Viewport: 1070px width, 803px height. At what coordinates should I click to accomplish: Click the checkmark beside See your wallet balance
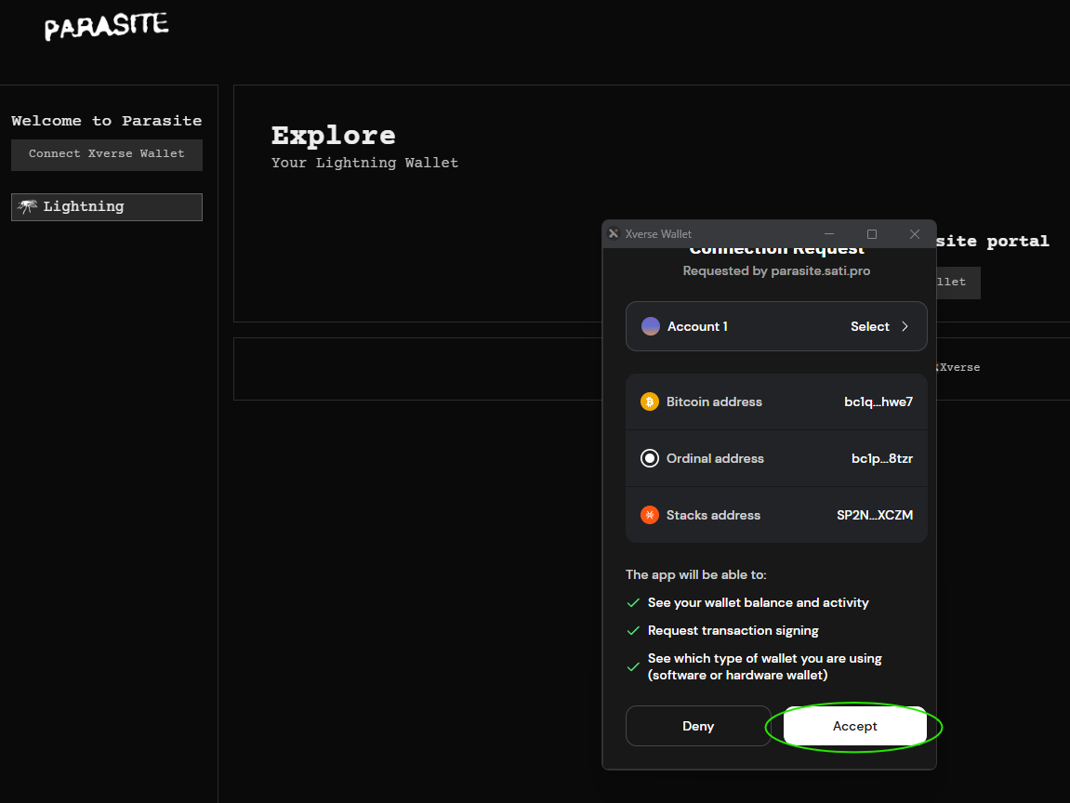(x=633, y=602)
